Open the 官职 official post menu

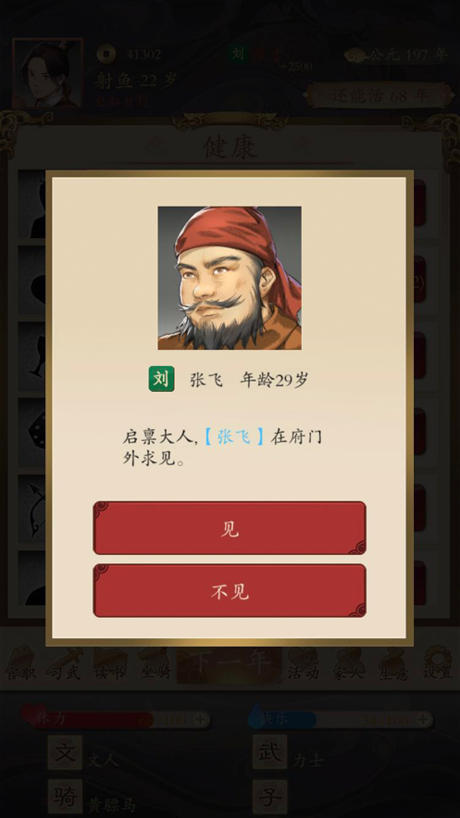click(21, 664)
